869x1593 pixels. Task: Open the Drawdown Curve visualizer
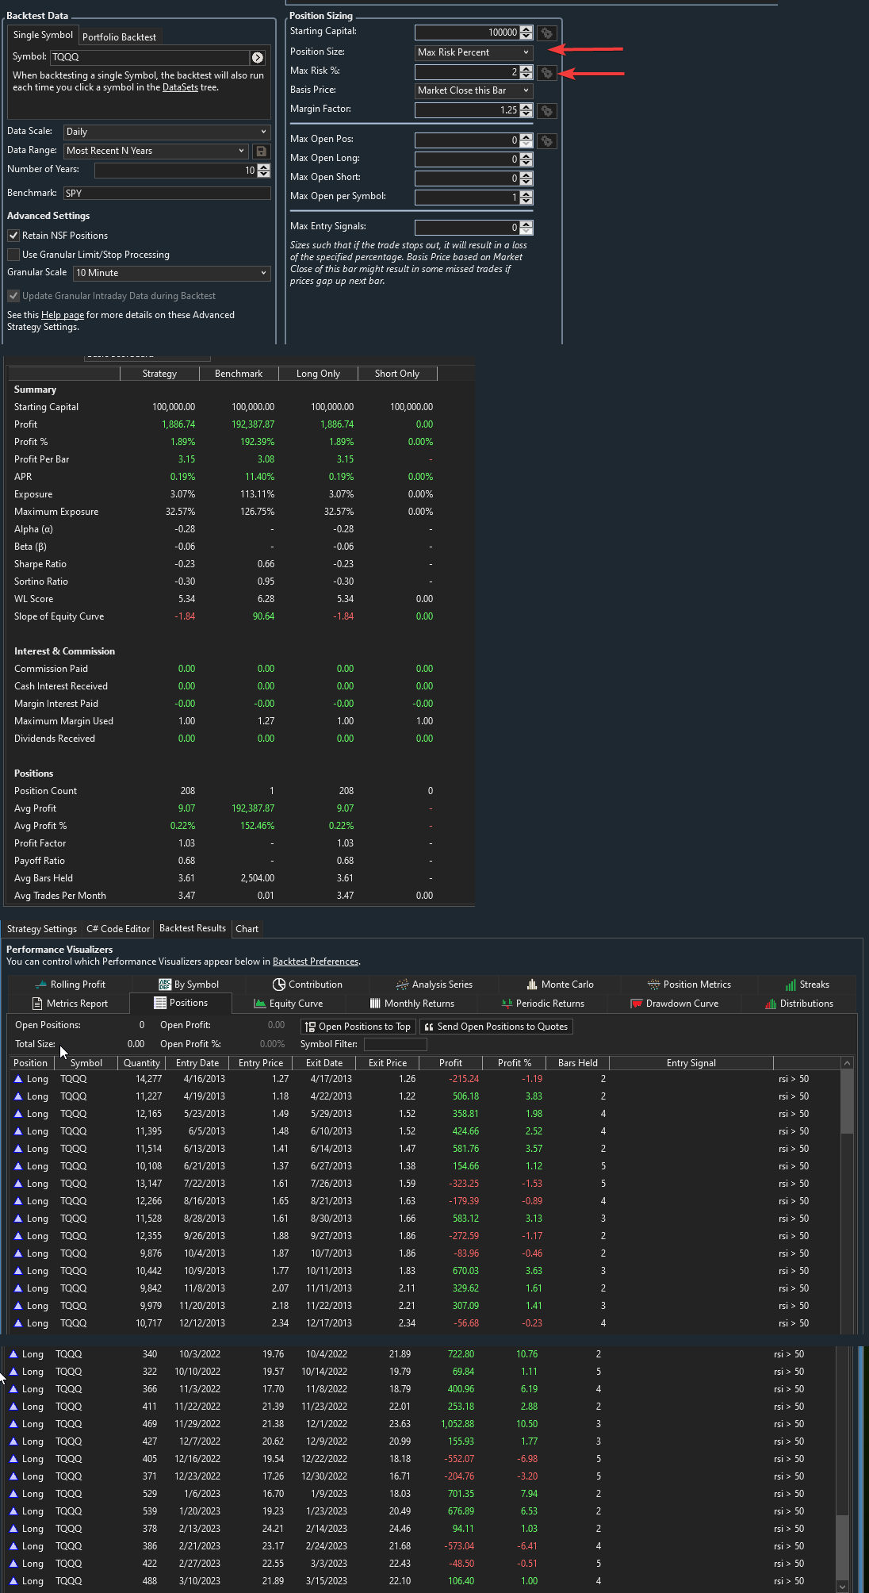(x=675, y=1004)
